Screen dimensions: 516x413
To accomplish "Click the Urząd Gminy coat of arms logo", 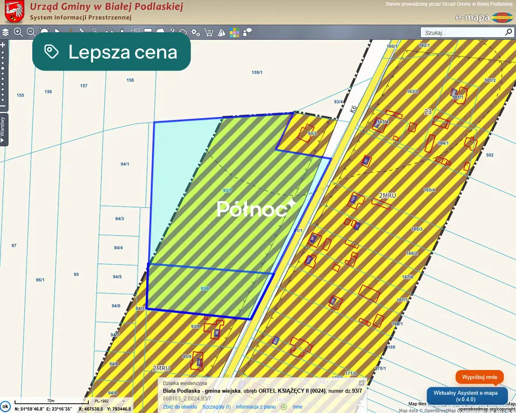I will point(15,11).
